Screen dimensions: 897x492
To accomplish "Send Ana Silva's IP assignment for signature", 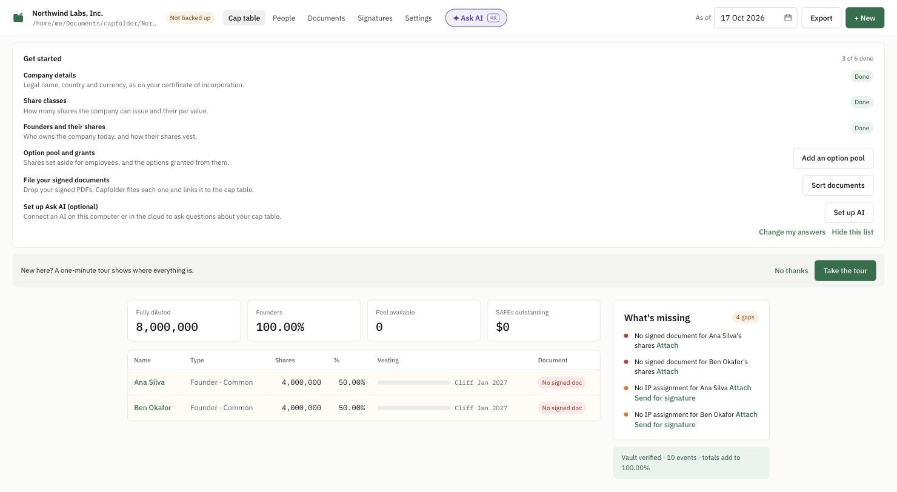I will 665,398.
